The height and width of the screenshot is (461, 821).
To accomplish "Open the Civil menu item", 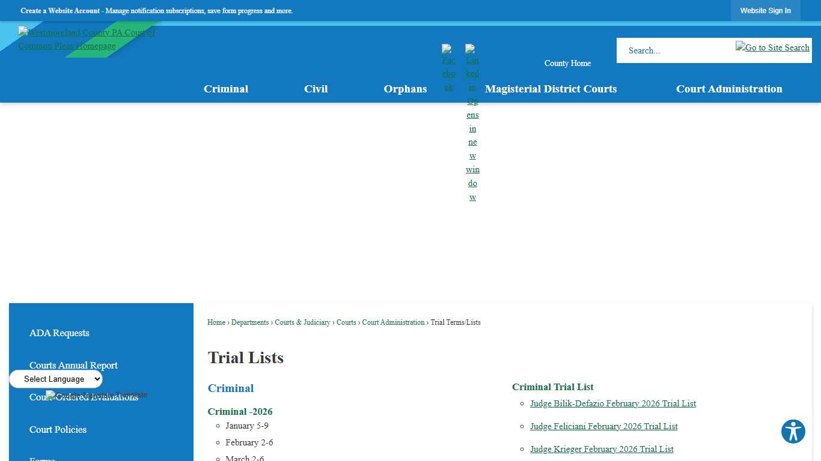I will click(316, 89).
